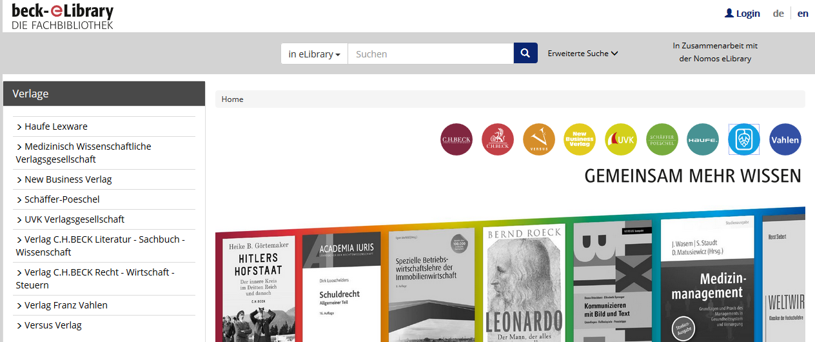Click the Login link
815x342 pixels.
(742, 13)
